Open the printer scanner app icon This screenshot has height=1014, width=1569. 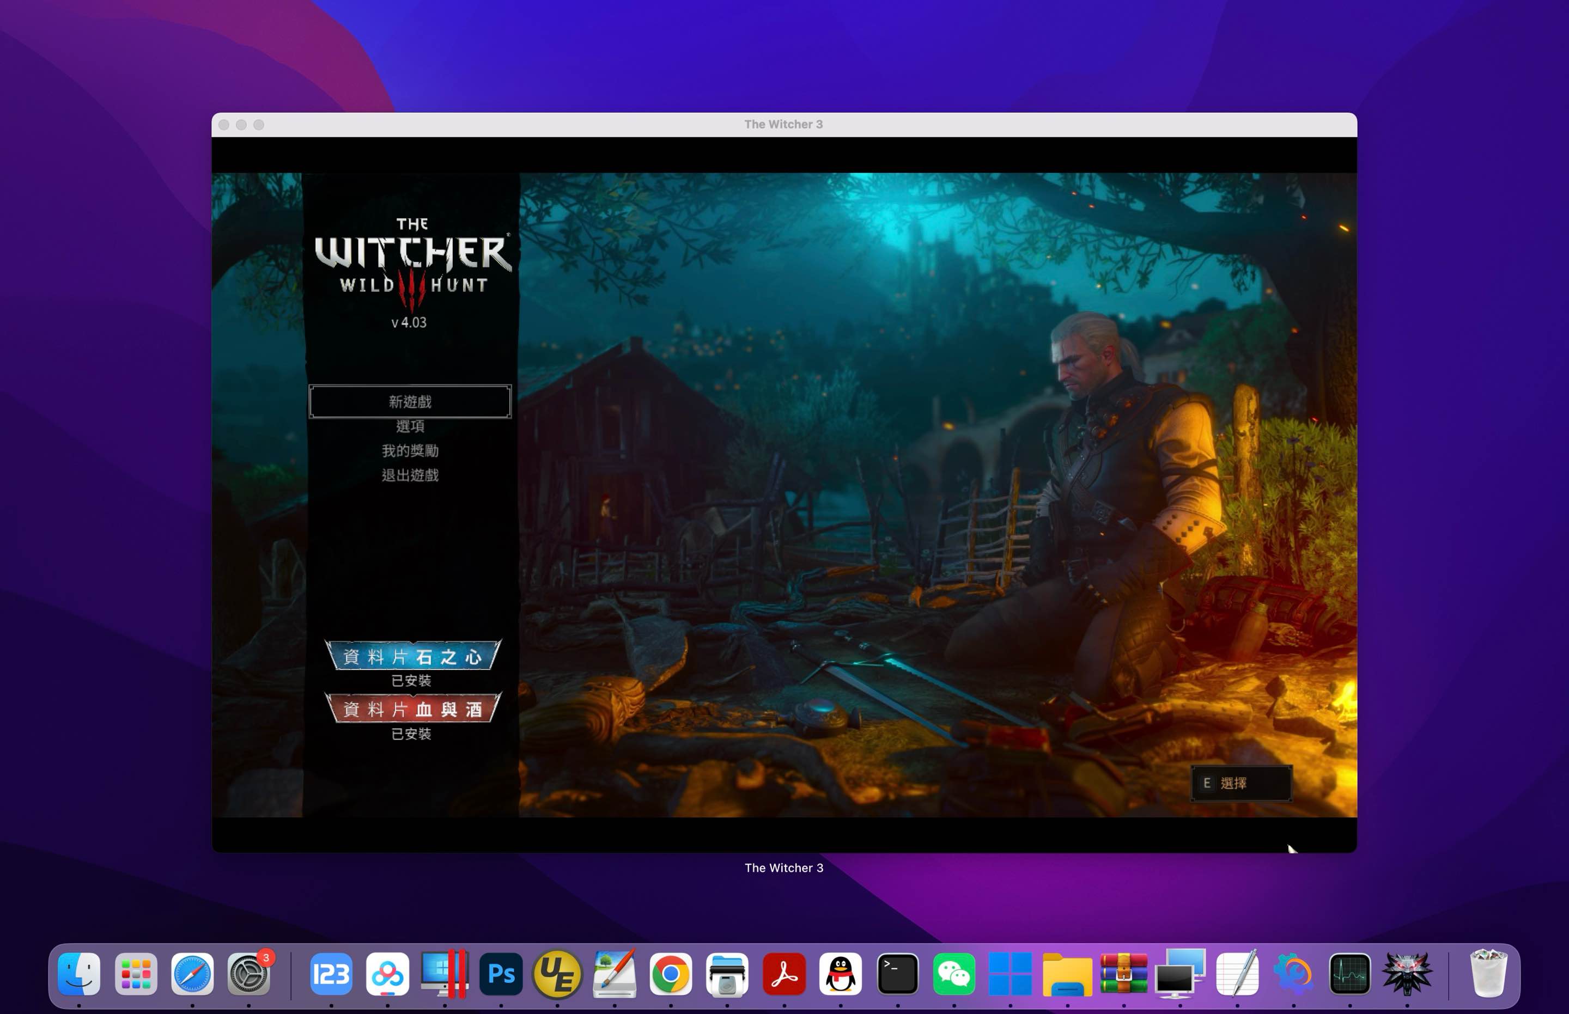[727, 973]
